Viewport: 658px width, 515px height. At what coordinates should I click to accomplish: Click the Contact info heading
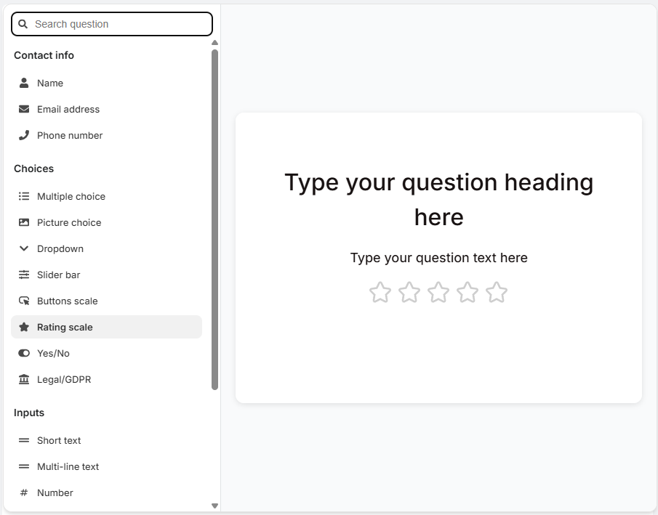click(44, 55)
